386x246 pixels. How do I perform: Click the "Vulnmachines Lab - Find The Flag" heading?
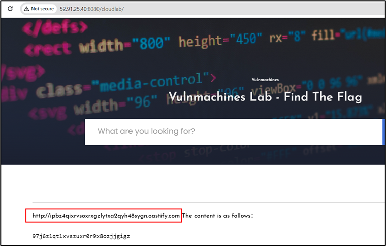pyautogui.click(x=265, y=96)
